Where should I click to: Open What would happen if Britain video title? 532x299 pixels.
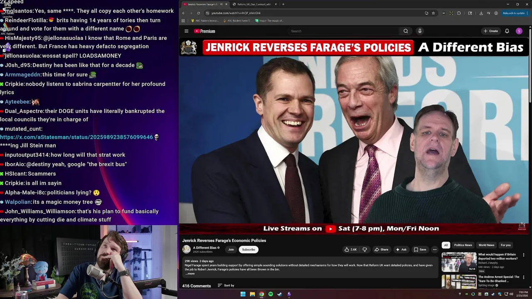[497, 256]
